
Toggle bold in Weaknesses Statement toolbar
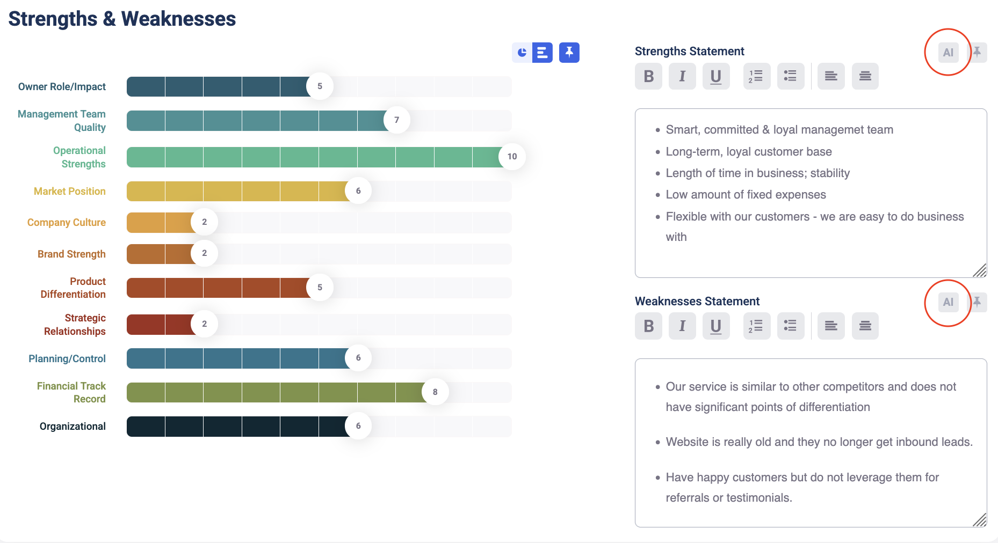648,326
